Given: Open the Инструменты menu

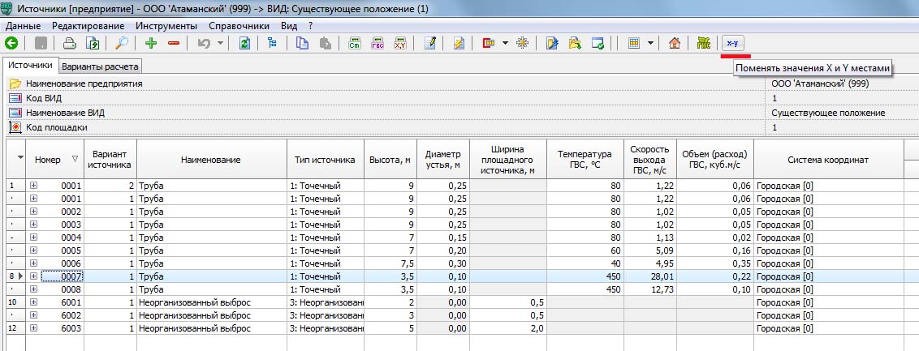Looking at the screenshot, I should [168, 26].
